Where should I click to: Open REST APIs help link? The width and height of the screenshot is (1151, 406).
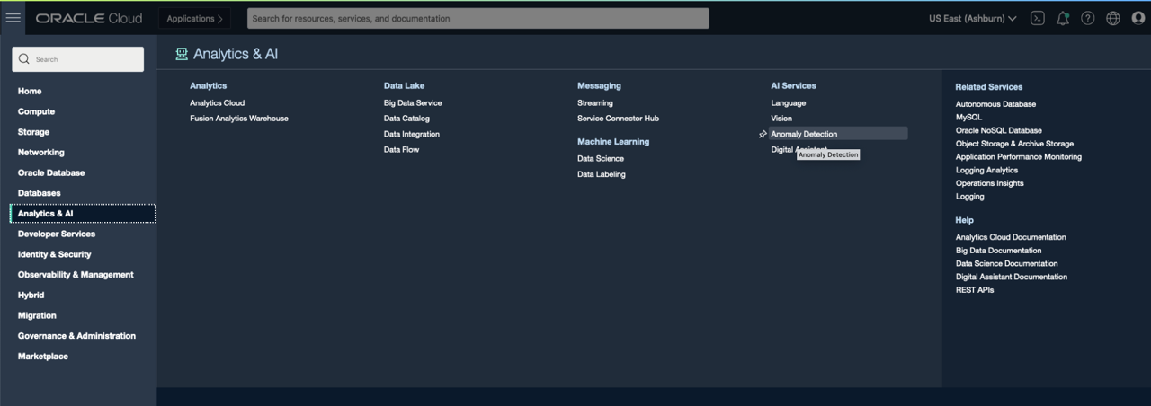point(975,290)
